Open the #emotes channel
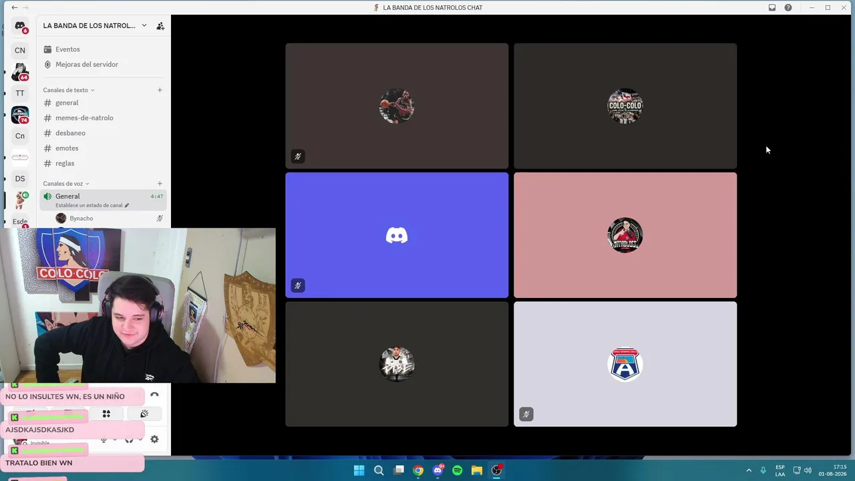 104,148
